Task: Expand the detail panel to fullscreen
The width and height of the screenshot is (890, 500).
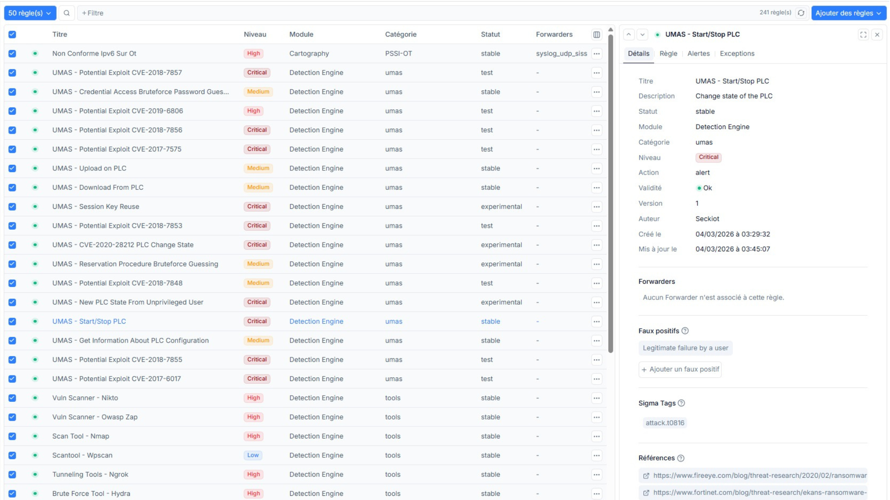Action: 863,34
